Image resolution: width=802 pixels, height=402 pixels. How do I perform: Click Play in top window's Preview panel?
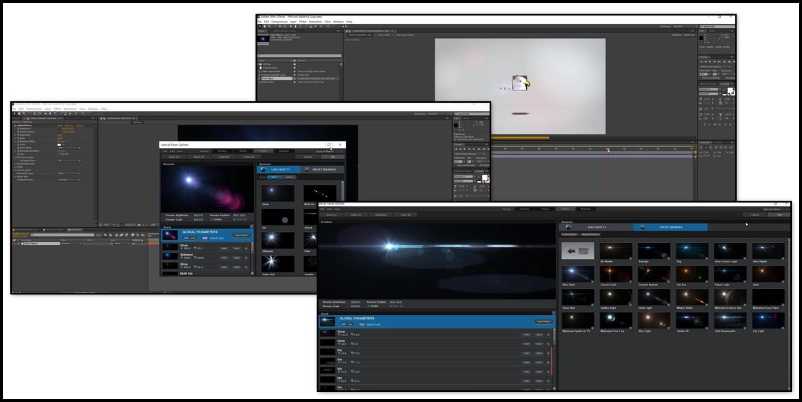pyautogui.click(x=710, y=62)
